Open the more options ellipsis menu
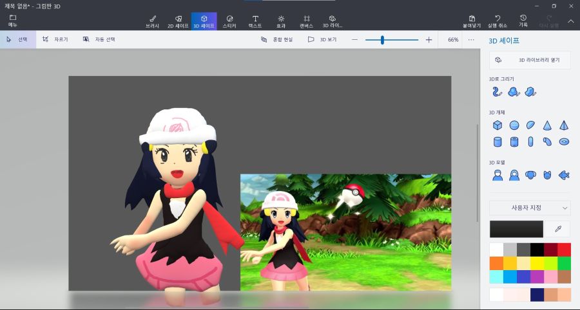The image size is (580, 310). [471, 39]
